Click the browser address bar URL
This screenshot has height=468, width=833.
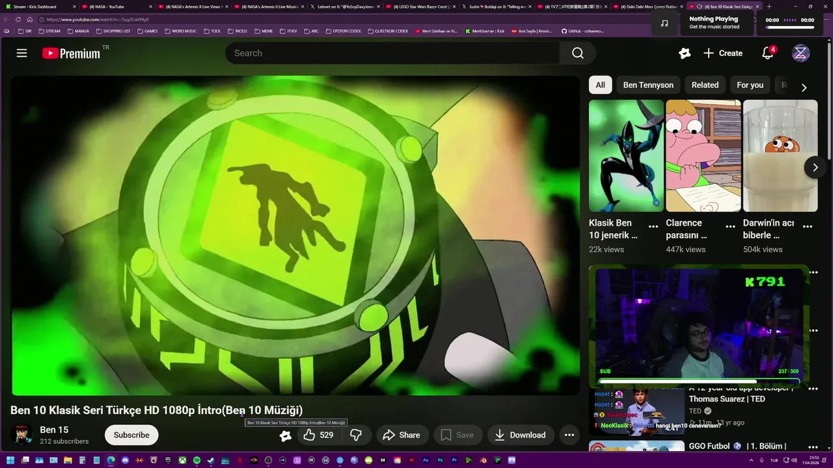pos(98,19)
